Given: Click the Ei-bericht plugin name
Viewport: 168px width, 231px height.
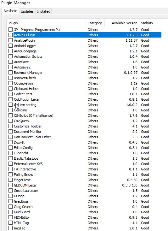Looking at the screenshot, I should (x=21, y=153).
